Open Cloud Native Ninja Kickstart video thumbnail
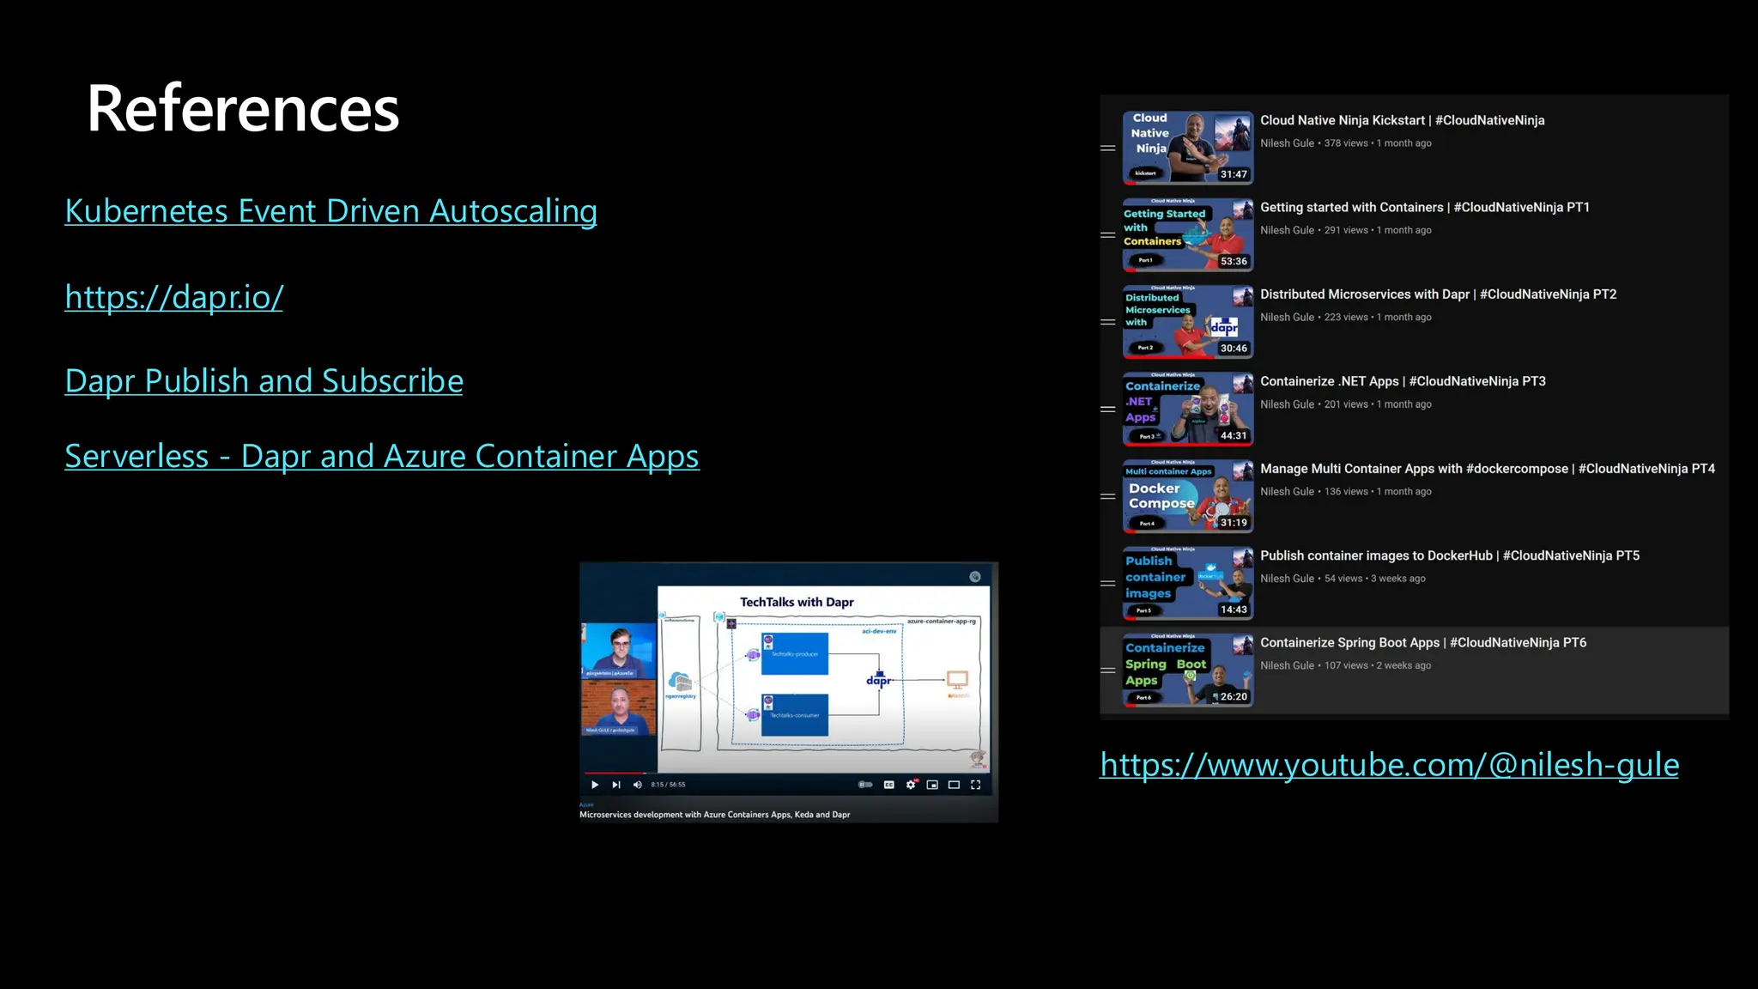This screenshot has width=1758, height=989. coord(1188,147)
